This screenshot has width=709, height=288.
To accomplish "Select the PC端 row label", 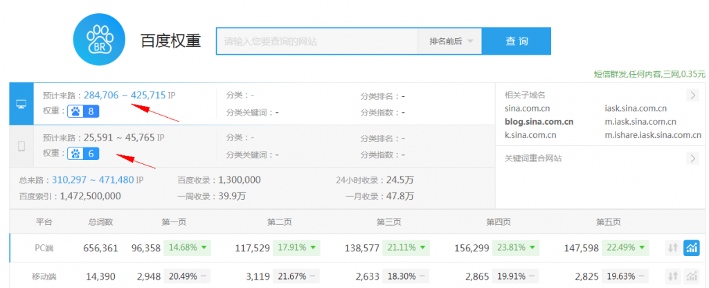I will point(44,248).
